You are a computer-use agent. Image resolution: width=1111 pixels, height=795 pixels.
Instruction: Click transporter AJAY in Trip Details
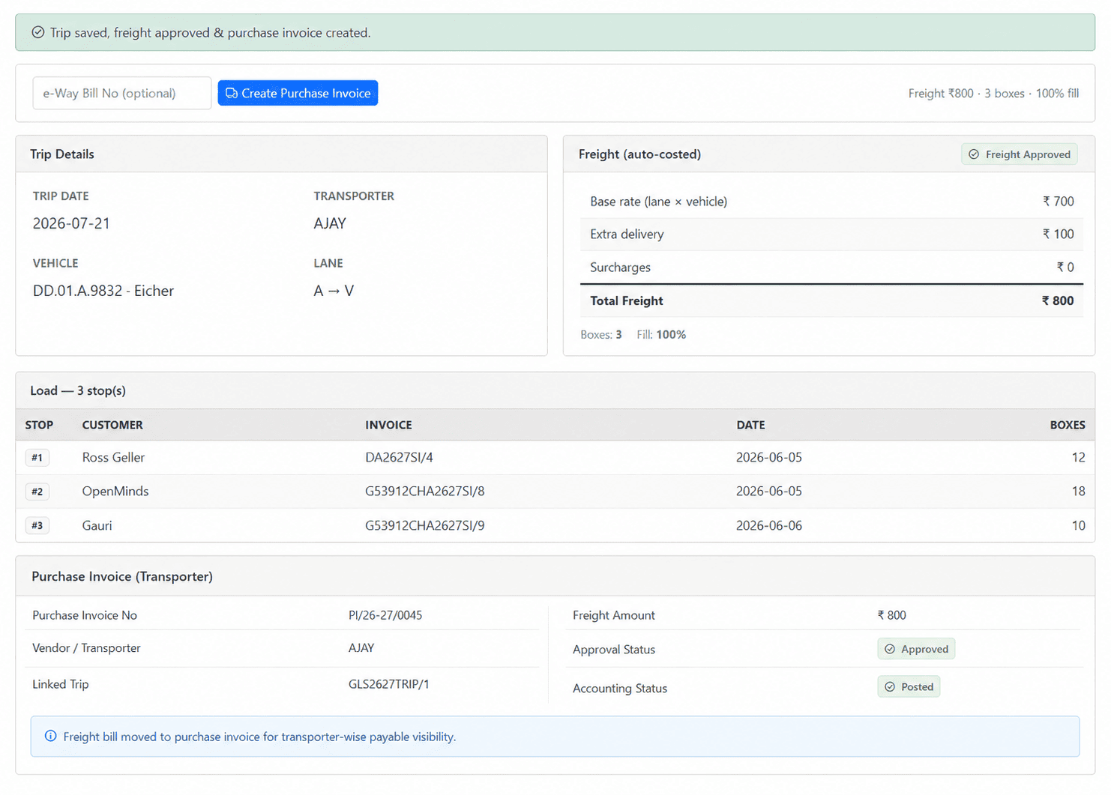[330, 223]
